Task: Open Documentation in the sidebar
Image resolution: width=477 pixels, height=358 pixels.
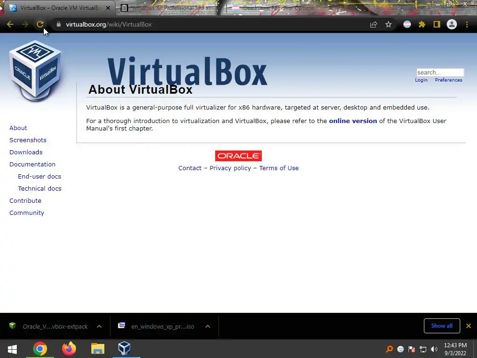Action: 32,165
